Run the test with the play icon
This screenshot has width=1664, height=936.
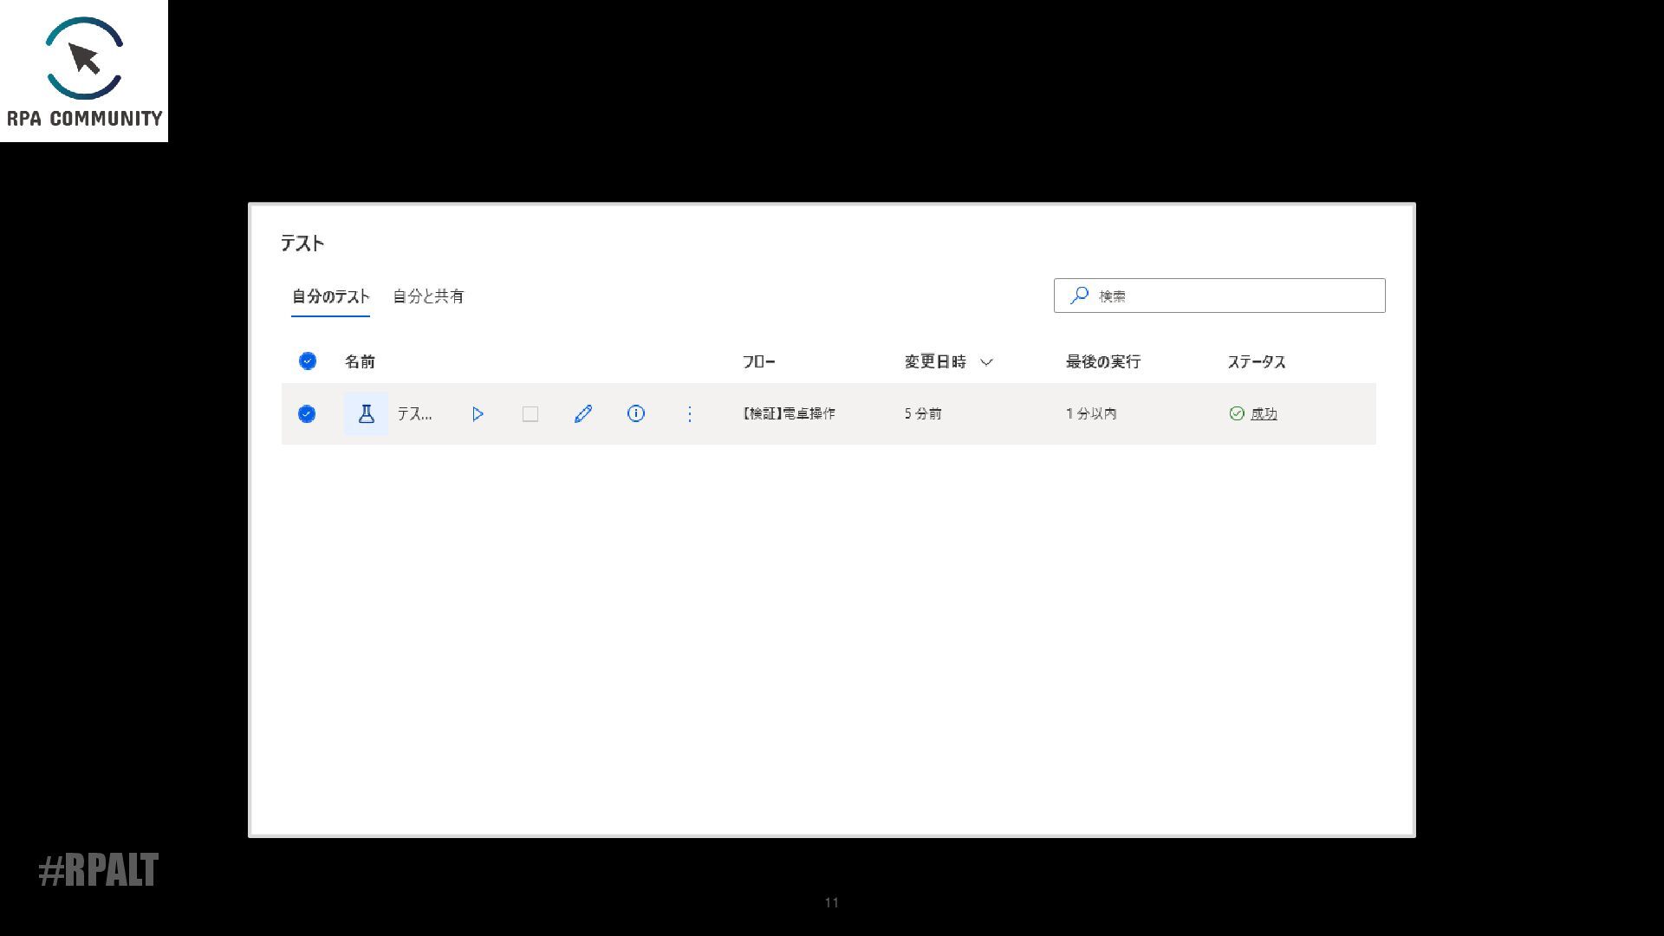(x=478, y=414)
